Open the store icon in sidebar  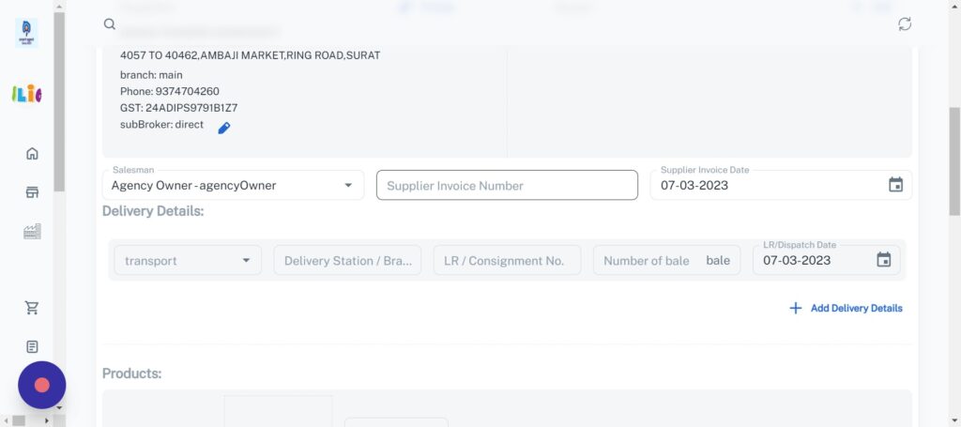(x=32, y=192)
